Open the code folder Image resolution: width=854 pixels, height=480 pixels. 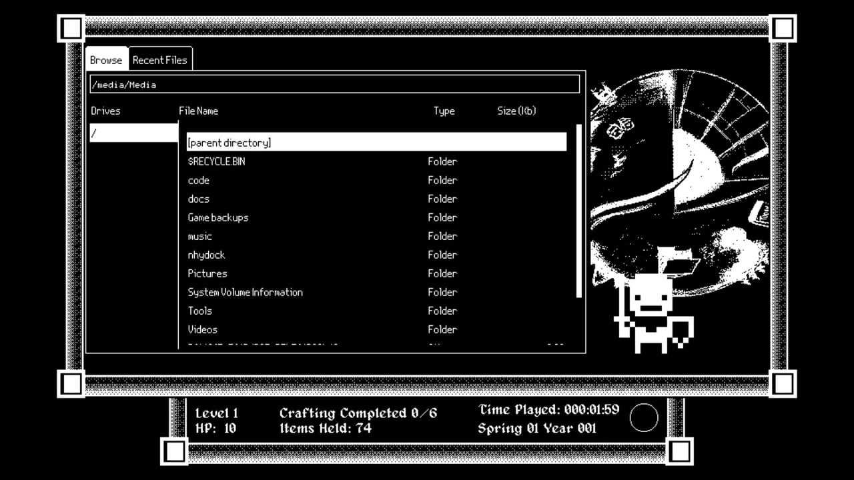[x=199, y=180]
